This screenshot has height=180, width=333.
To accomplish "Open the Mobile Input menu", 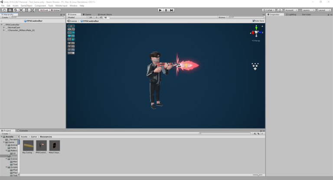I will coord(62,6).
